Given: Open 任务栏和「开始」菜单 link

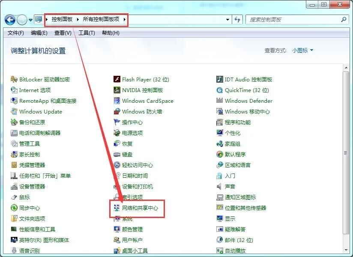Looking at the screenshot, I should [x=45, y=176].
